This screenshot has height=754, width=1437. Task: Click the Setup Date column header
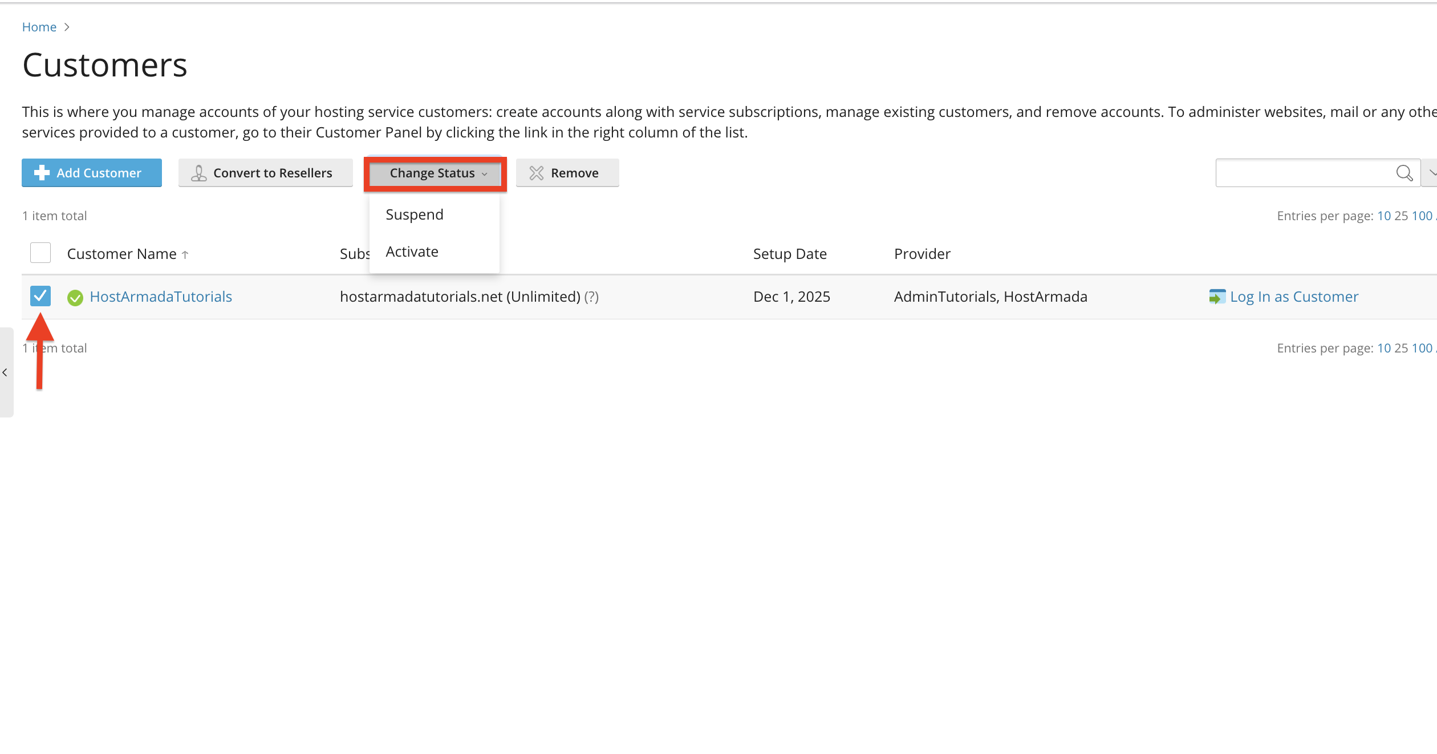tap(790, 254)
